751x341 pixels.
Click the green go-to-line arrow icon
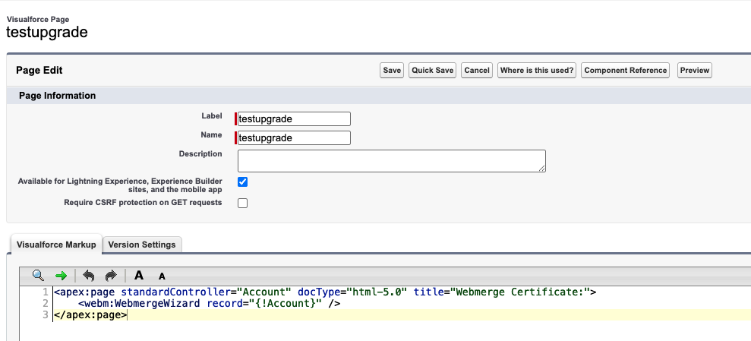click(x=62, y=275)
